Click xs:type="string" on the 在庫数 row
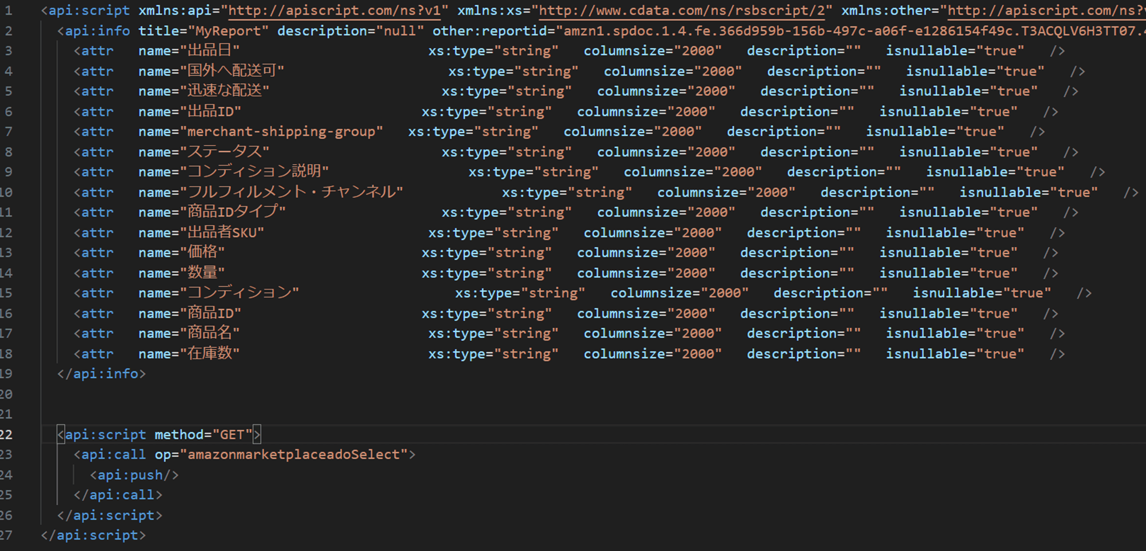Viewport: 1146px width, 551px height. (493, 354)
